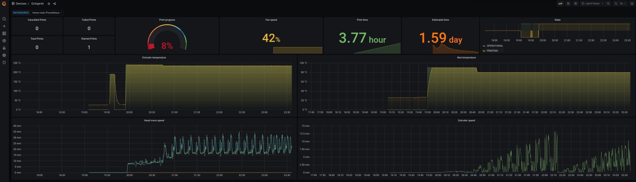
Task: Click the Started Prints value 1
Action: pyautogui.click(x=89, y=47)
